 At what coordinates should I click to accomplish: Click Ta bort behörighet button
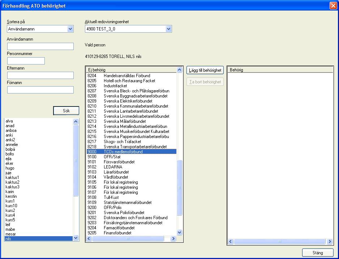205,82
